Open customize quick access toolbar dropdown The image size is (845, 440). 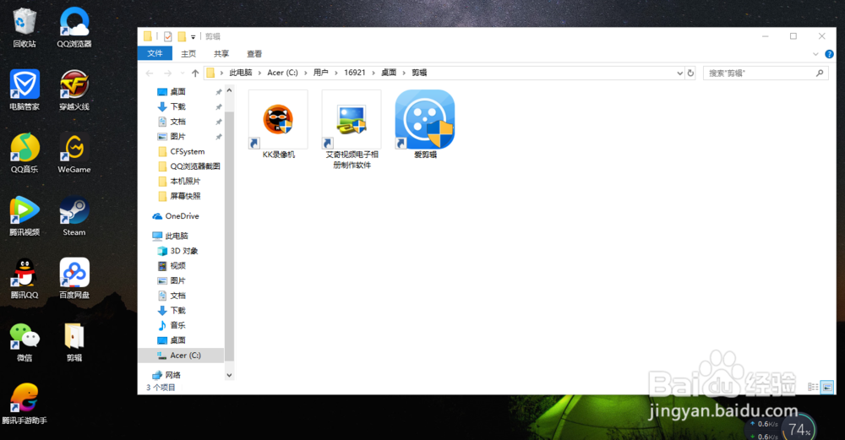click(x=193, y=37)
